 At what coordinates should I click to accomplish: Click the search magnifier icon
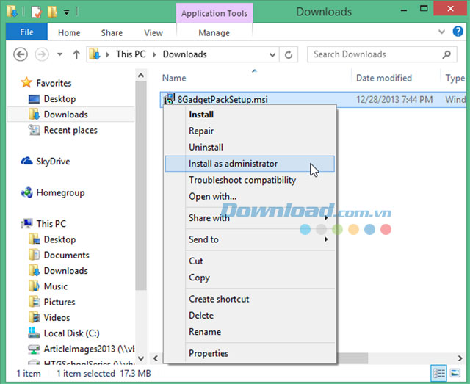(446, 54)
